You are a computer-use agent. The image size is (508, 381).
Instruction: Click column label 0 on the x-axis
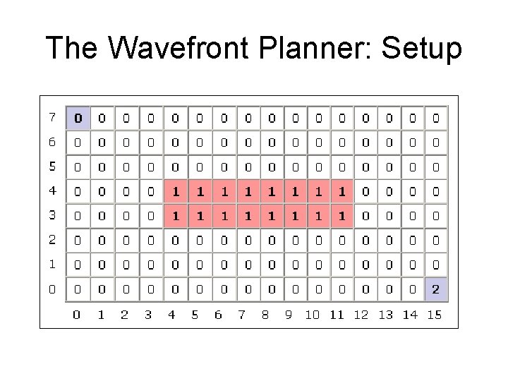[77, 315]
